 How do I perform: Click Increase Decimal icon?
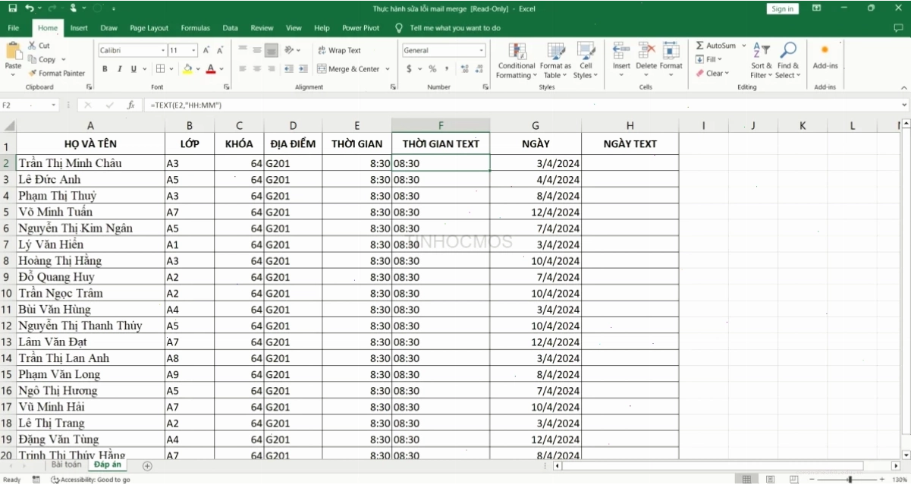(x=463, y=68)
